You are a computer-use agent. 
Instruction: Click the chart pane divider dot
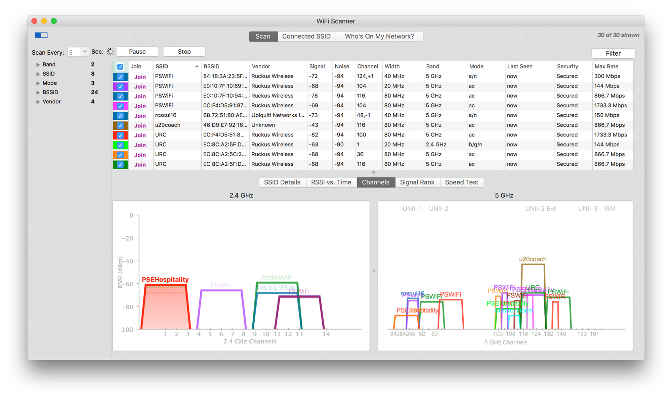click(x=374, y=271)
